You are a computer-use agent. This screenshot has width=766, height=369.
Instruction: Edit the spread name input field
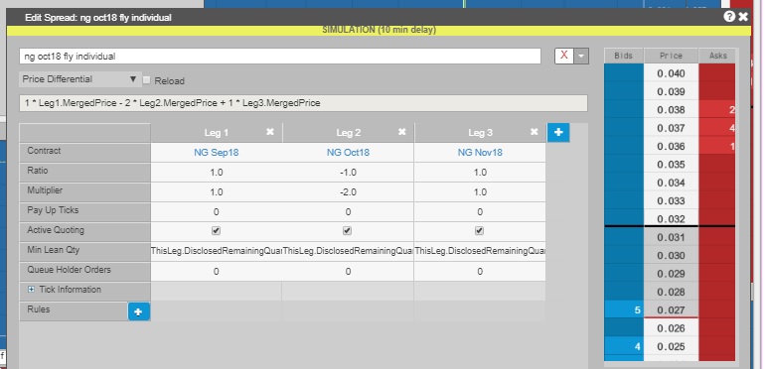(x=280, y=57)
